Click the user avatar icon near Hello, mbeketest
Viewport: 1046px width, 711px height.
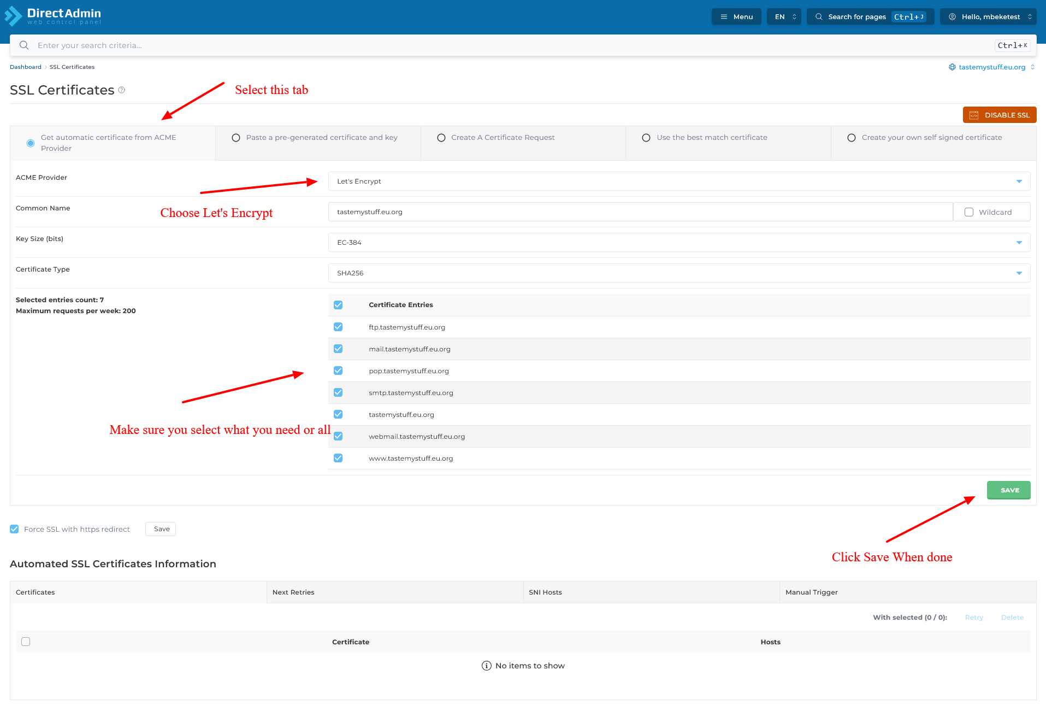(x=952, y=17)
